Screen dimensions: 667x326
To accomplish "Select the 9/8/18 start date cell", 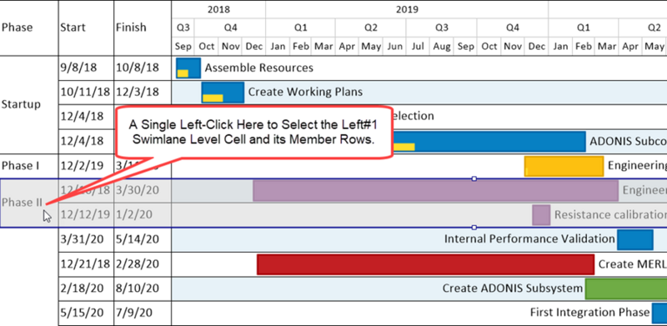I will pyautogui.click(x=86, y=68).
